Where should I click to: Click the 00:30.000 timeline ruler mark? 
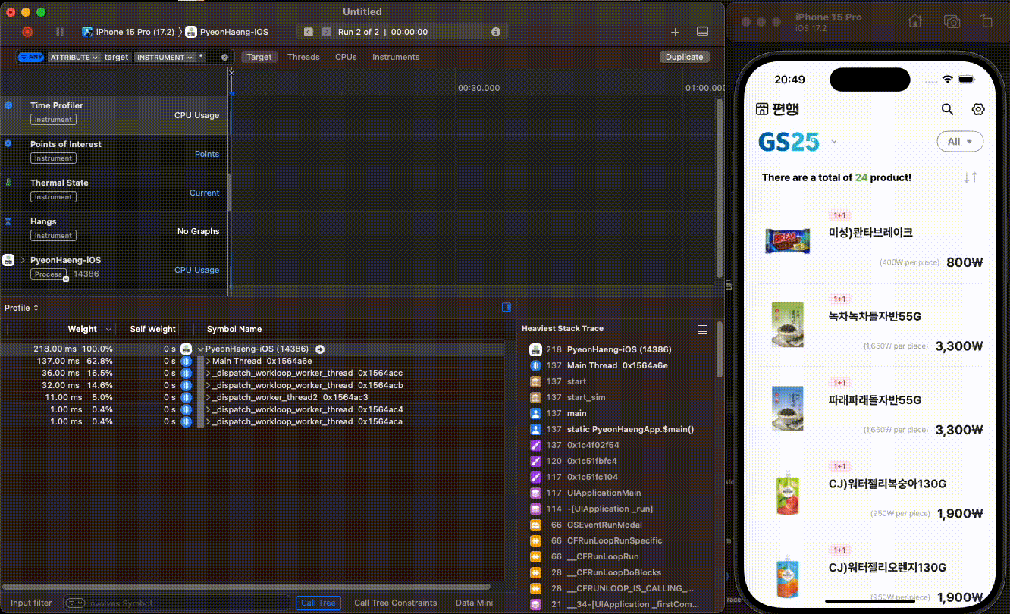click(x=478, y=88)
